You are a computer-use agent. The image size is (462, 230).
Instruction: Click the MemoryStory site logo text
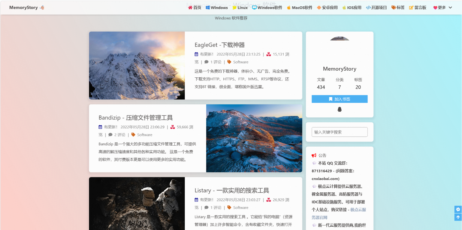coord(23,8)
